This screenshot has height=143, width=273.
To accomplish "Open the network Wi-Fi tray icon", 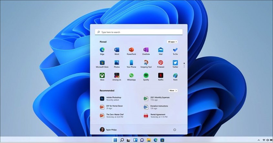I will (264, 140).
